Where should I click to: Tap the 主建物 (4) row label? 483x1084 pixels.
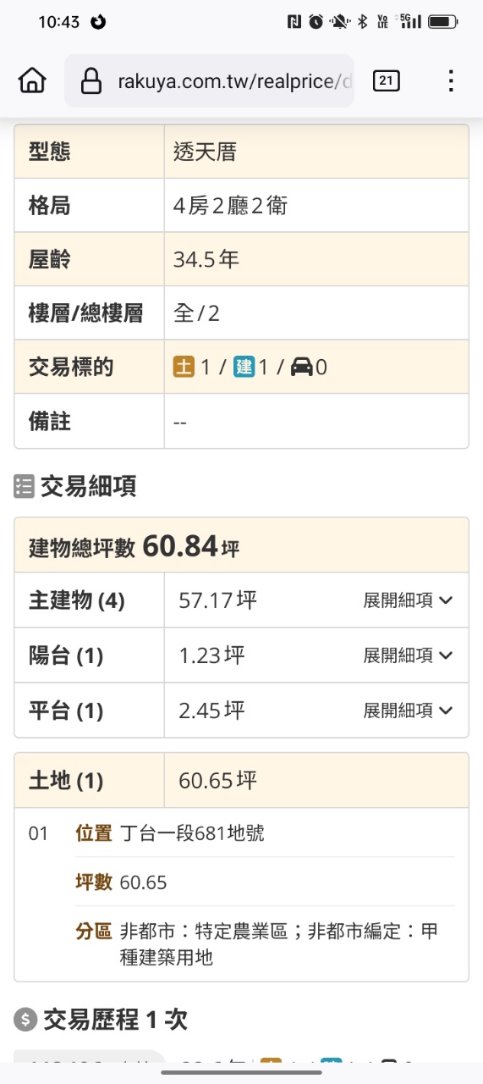coord(77,600)
